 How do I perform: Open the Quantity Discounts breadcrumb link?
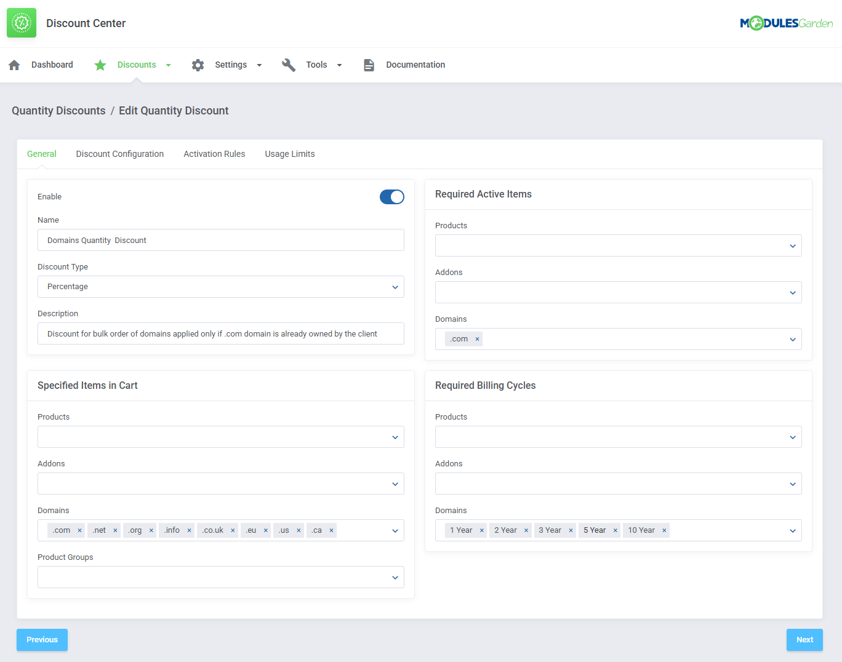[58, 111]
